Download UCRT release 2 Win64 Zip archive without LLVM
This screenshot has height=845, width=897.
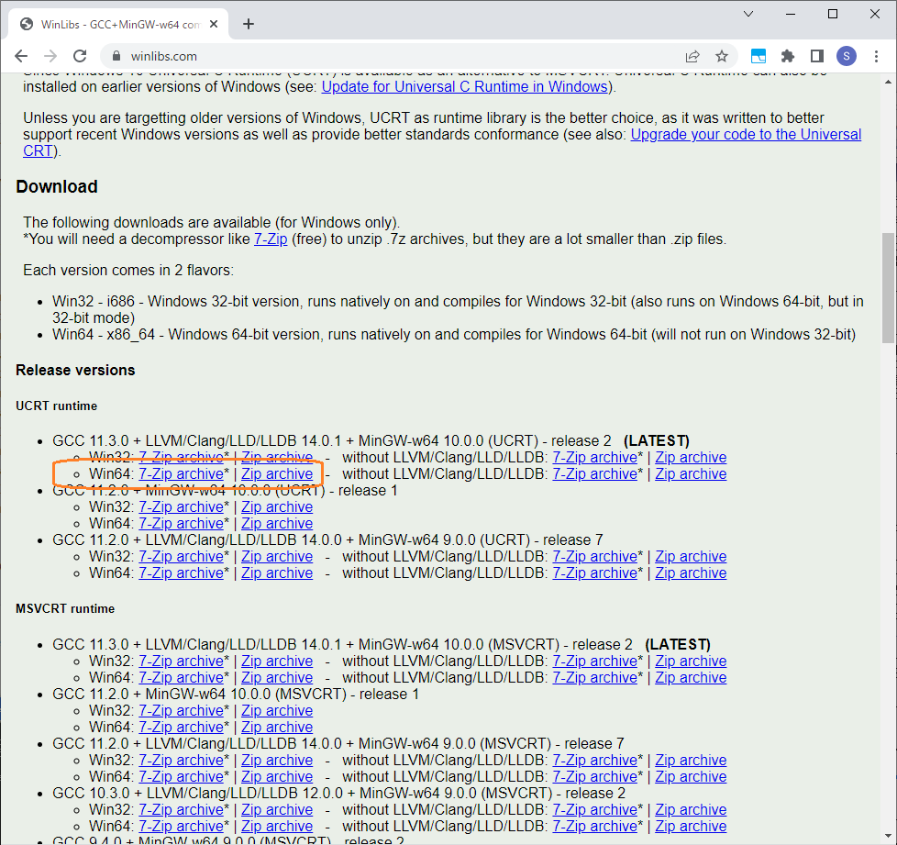[691, 474]
